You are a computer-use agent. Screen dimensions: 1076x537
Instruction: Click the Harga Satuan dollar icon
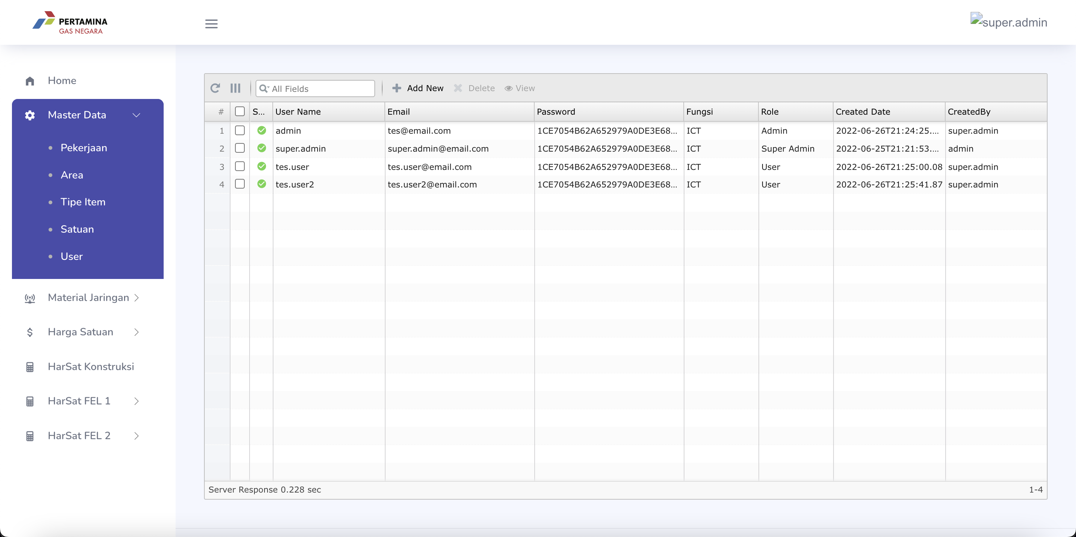pyautogui.click(x=30, y=332)
